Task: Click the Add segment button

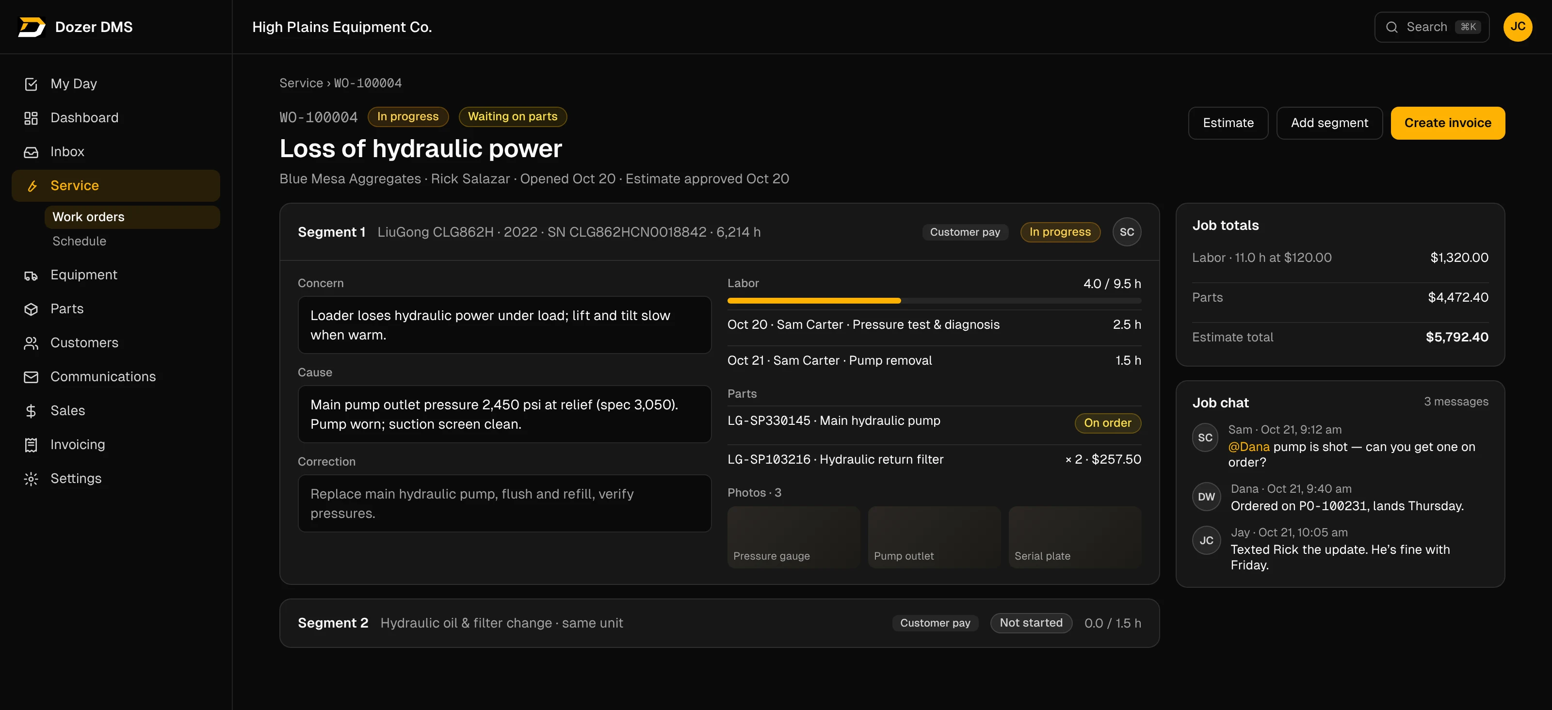Action: coord(1329,123)
